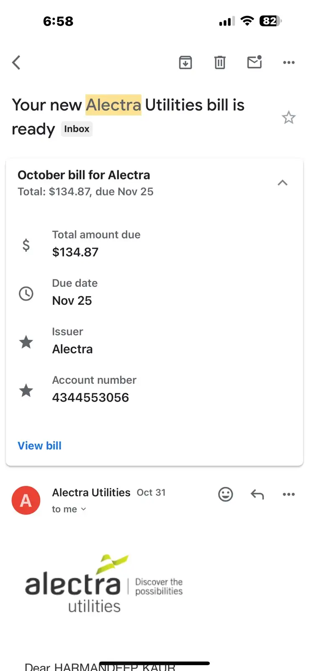309x671 pixels.
Task: Open top more options menu
Action: [289, 62]
